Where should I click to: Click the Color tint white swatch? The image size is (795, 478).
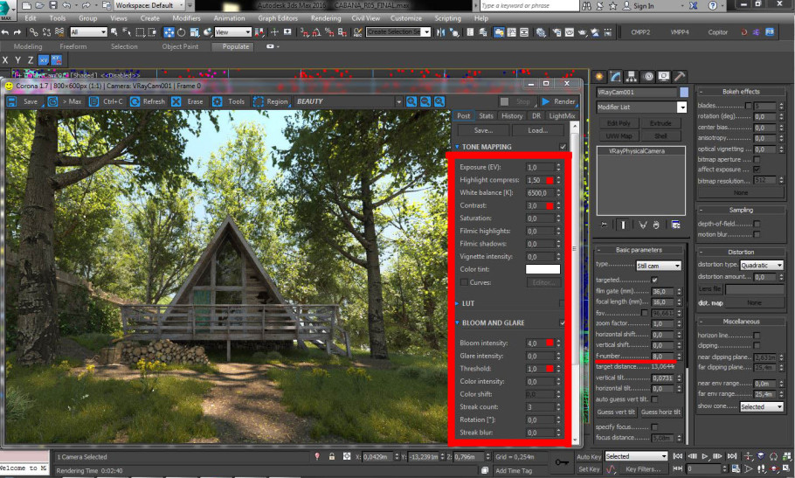(x=543, y=269)
